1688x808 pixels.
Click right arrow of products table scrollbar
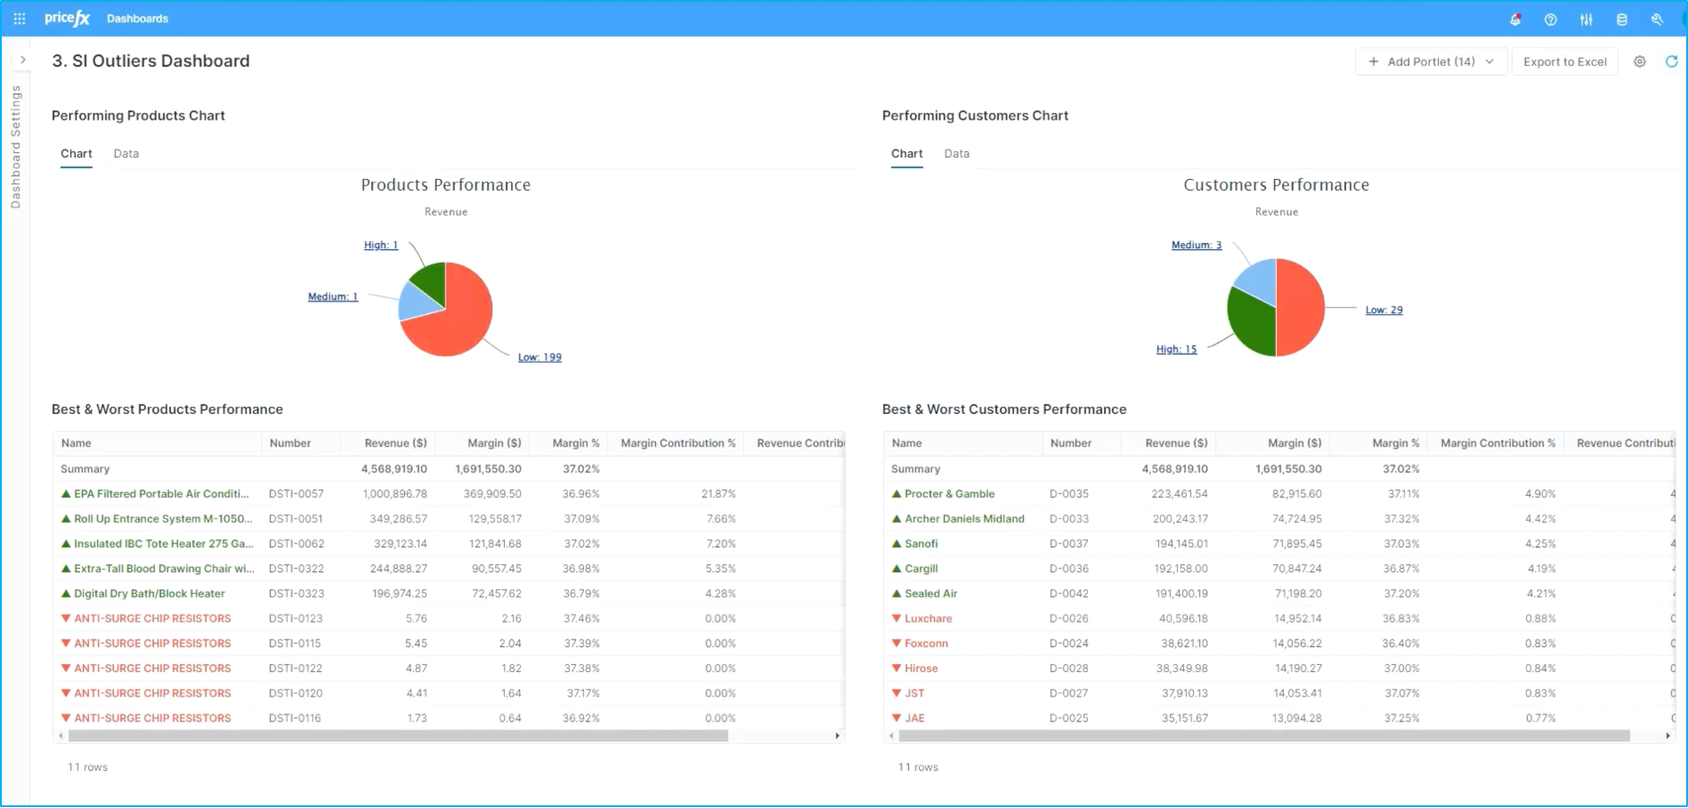tap(838, 736)
